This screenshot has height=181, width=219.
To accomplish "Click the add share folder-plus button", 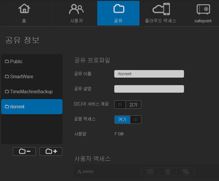I will [x=51, y=151].
